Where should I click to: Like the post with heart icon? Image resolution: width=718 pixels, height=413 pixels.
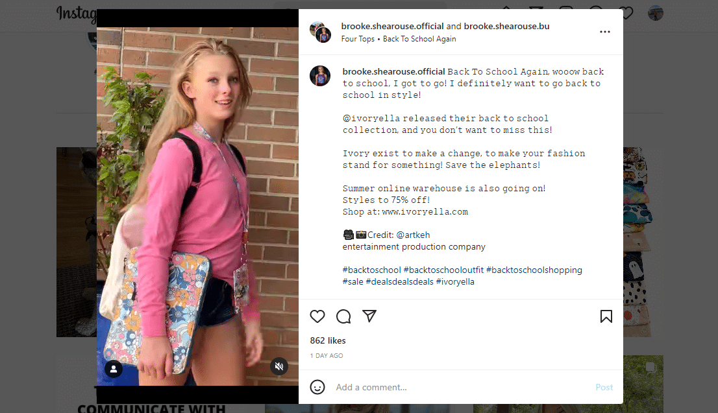(x=317, y=316)
